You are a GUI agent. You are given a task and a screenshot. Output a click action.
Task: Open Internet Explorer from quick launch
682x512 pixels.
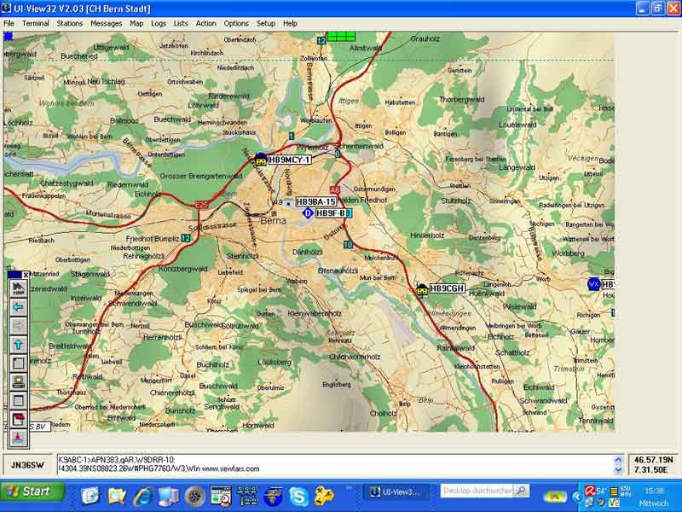click(x=142, y=496)
